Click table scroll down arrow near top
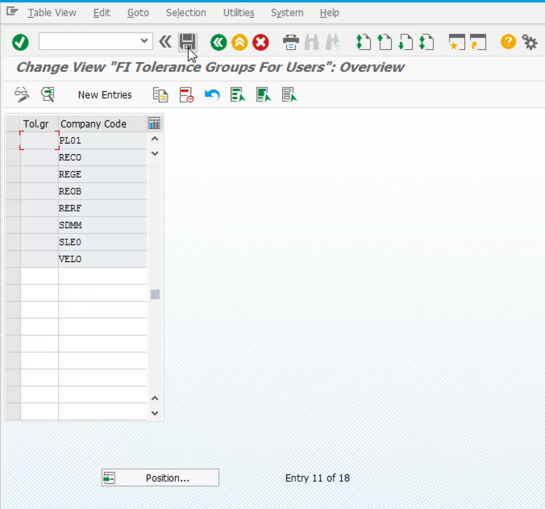Screen dimensions: 545x509 (x=155, y=154)
